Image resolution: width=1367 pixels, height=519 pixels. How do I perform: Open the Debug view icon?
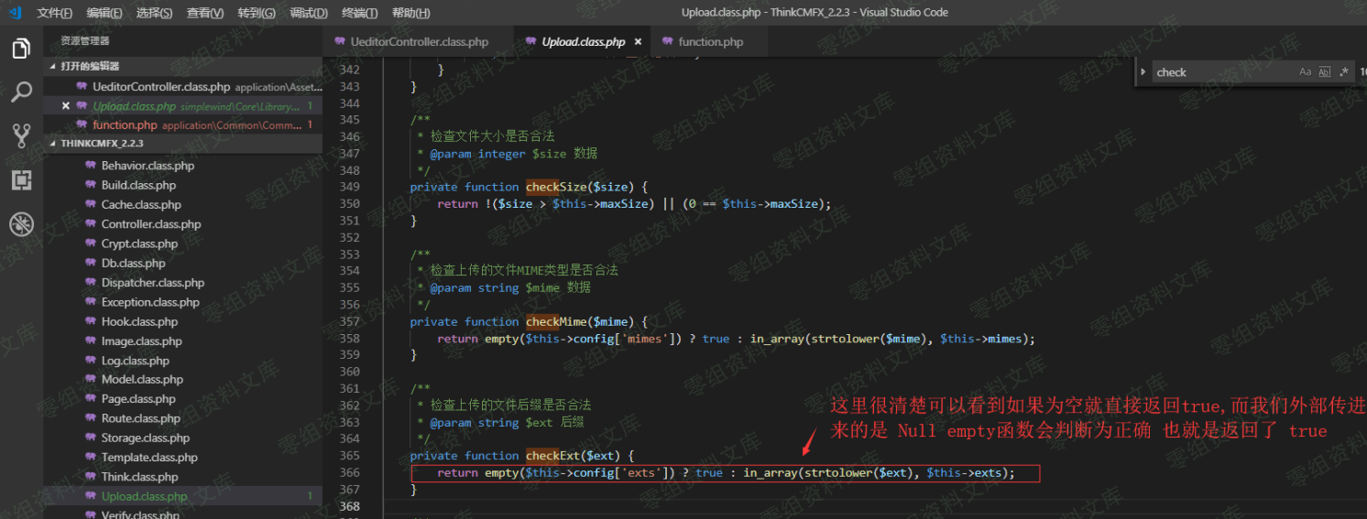[21, 224]
